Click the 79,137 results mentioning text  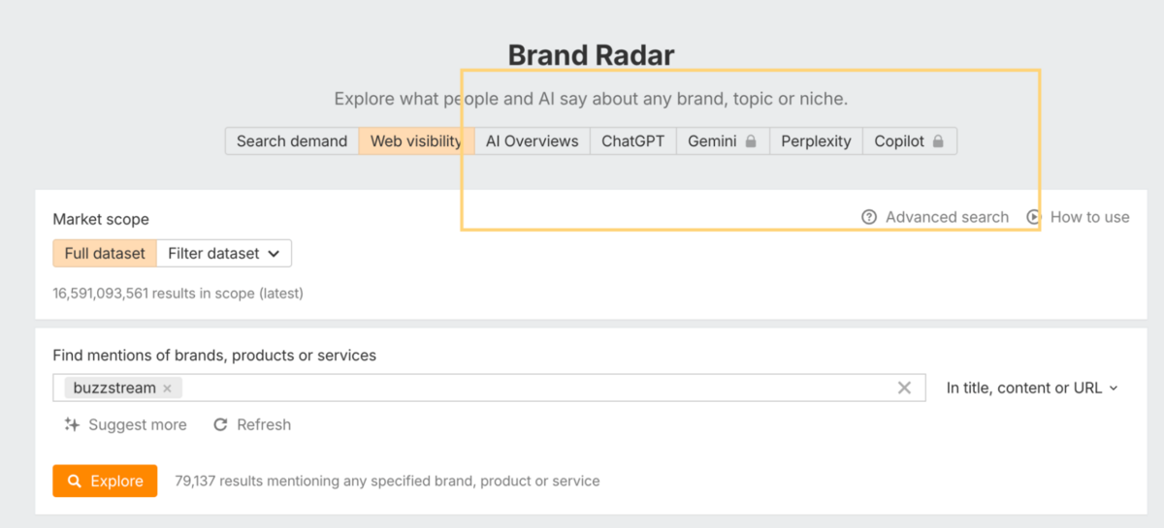pyautogui.click(x=387, y=481)
